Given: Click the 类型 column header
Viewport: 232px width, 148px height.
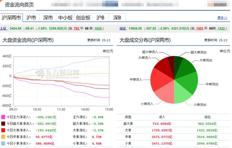Looking at the screenshot, I should coord(128,117).
